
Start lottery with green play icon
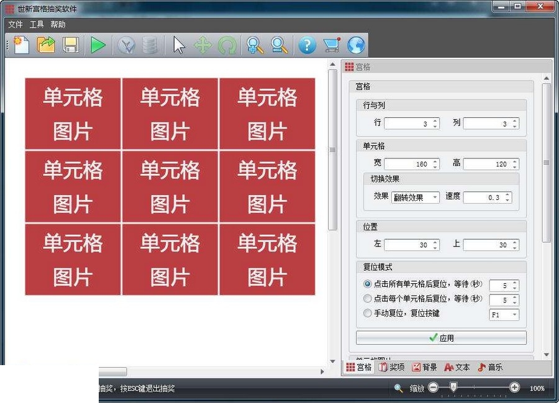point(98,45)
